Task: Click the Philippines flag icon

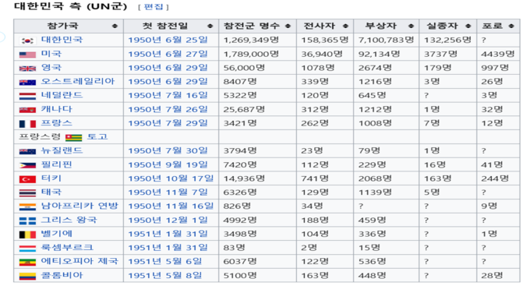Action: coord(27,166)
